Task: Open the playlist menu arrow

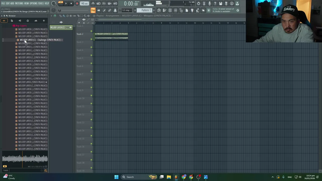Action: 51,16
